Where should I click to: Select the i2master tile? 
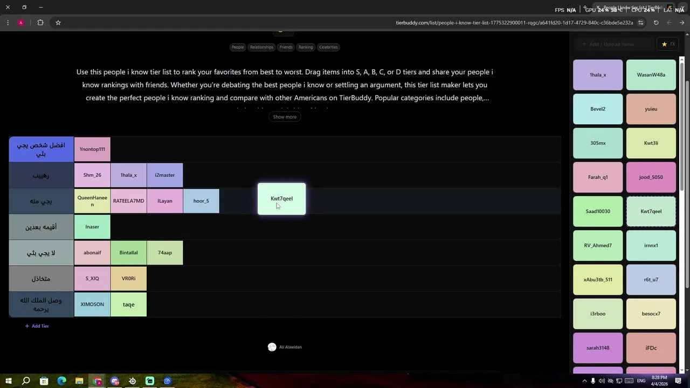click(x=165, y=175)
